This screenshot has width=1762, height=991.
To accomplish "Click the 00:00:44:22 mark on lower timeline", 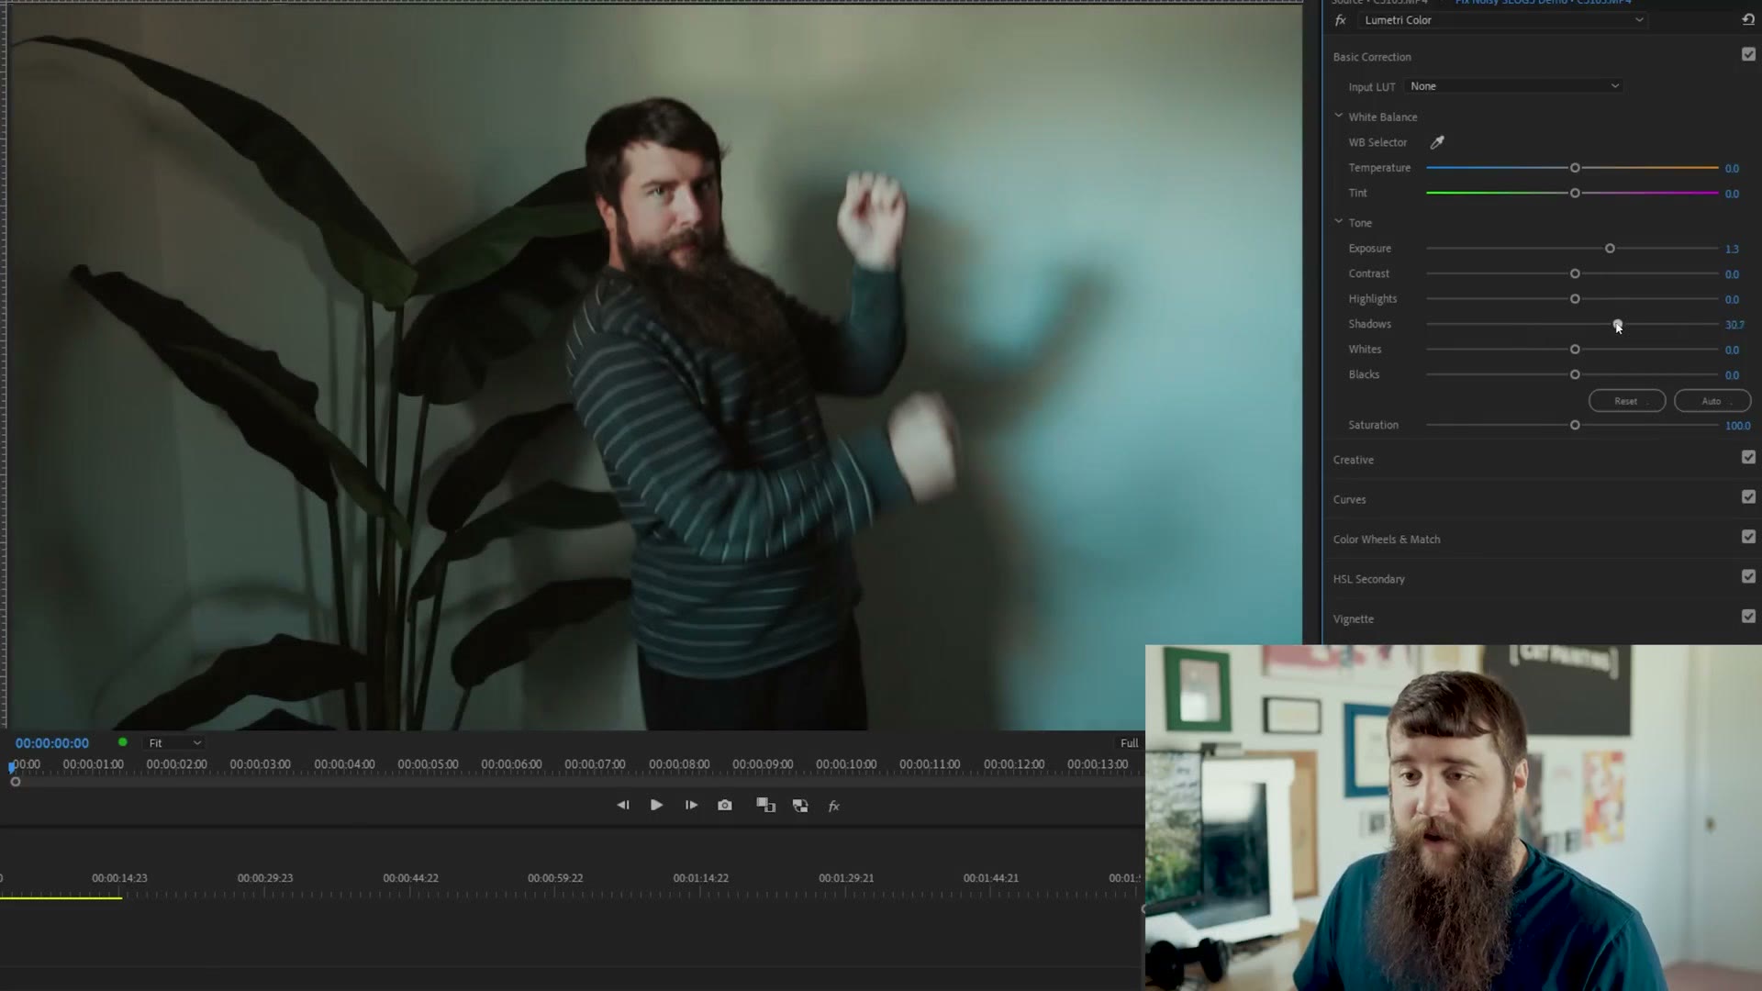I will [x=410, y=878].
